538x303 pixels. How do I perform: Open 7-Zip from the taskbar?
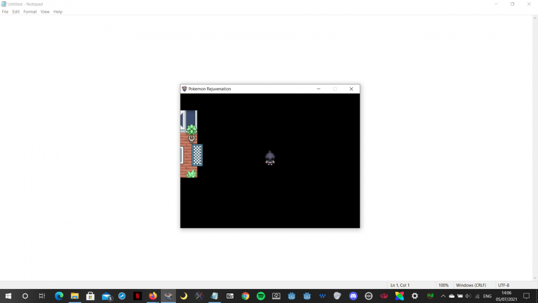(230, 296)
